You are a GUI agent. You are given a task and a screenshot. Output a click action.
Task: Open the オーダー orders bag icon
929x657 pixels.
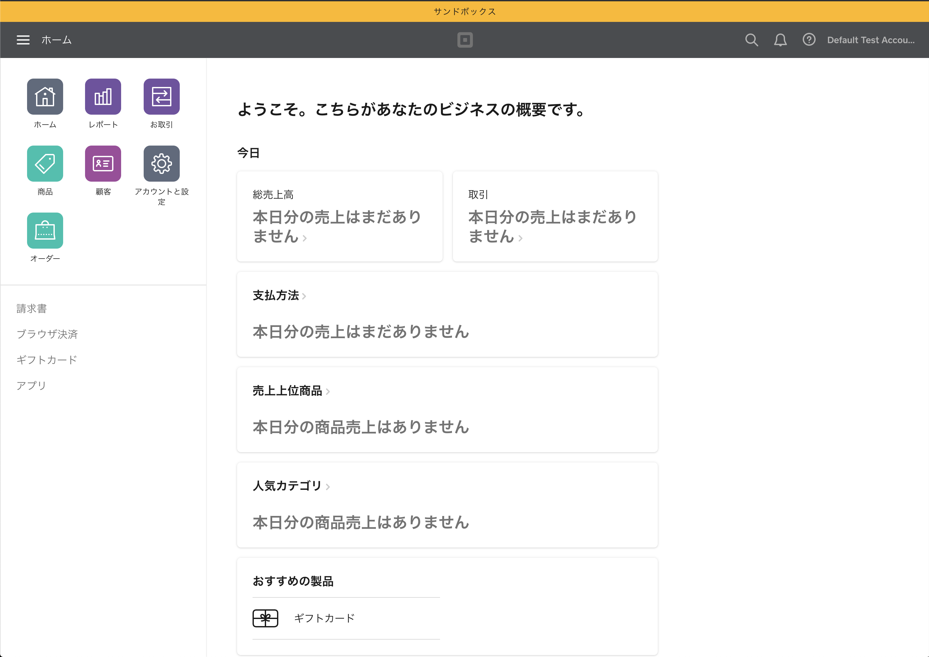(x=45, y=231)
